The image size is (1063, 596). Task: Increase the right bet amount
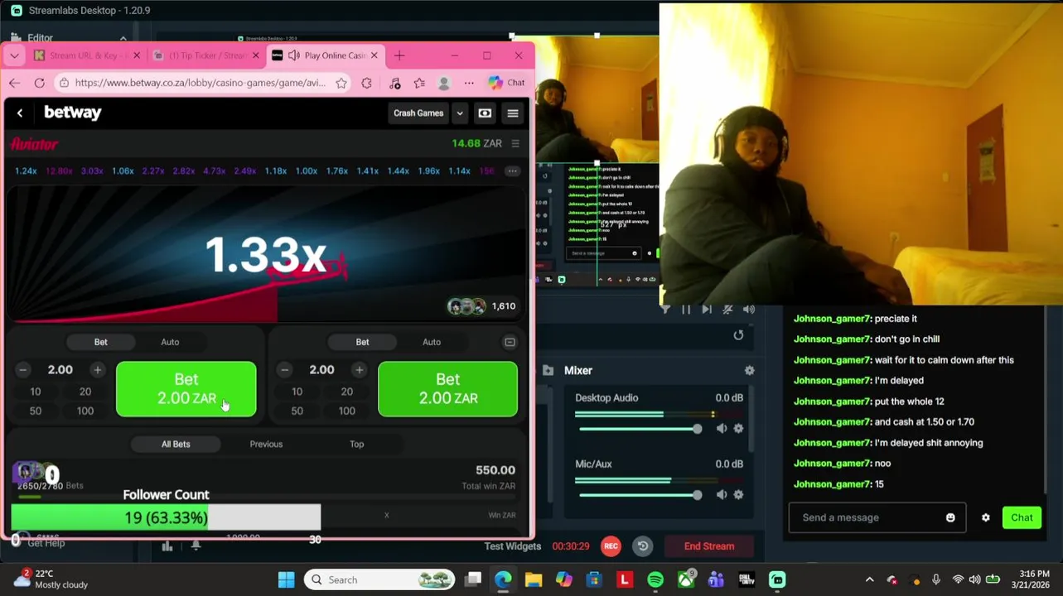click(359, 370)
